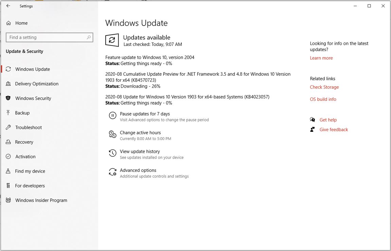Open the Troubleshoot section
Screen dimensions: 391x251
point(29,127)
